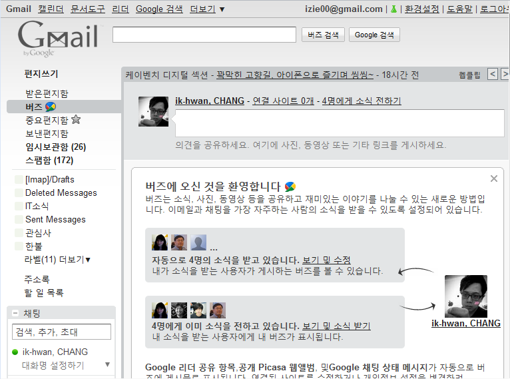510x379 pixels.
Task: Click ik-hwan, CHANG link under portrait
Action: pyautogui.click(x=466, y=323)
